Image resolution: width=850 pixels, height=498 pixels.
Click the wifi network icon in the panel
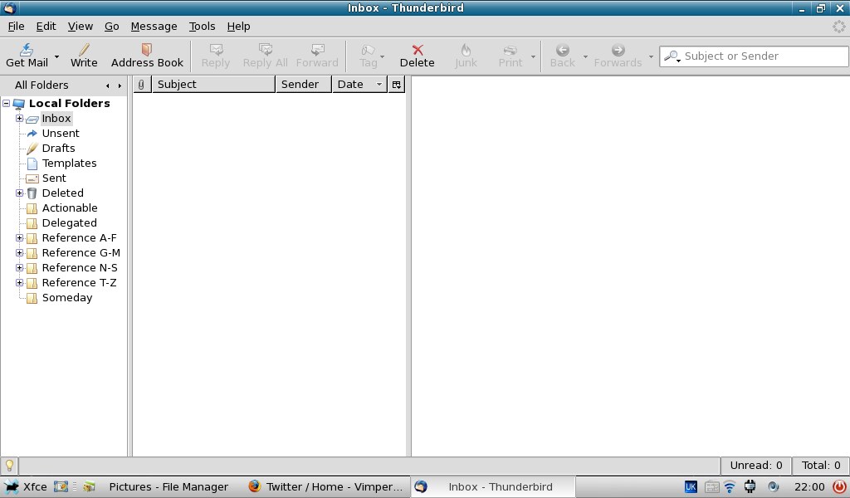click(x=730, y=486)
